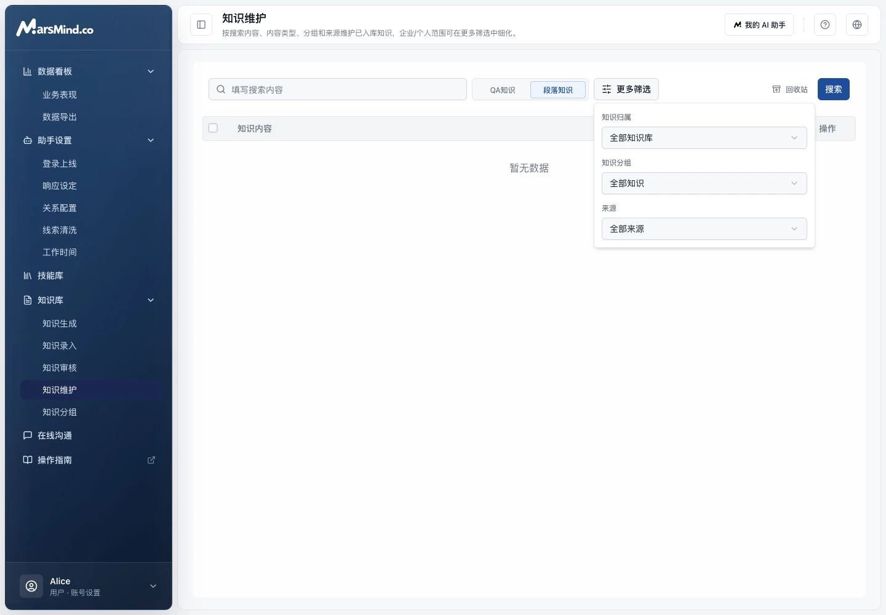Click the 来源 filter label

609,208
